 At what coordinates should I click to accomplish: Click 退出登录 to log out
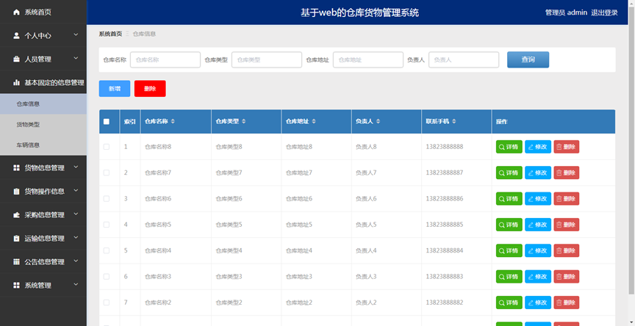pyautogui.click(x=604, y=12)
